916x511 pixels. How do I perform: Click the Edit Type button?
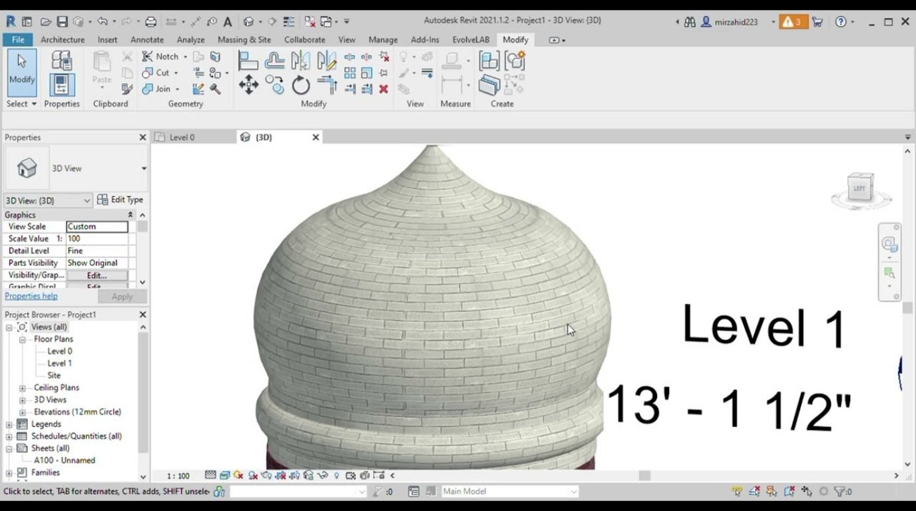[120, 200]
